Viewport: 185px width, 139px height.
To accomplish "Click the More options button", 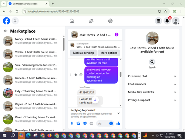I will pos(109,53).
